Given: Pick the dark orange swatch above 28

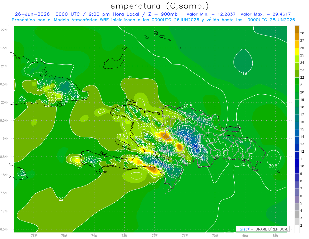Looking at the screenshot, I should click(x=297, y=29).
